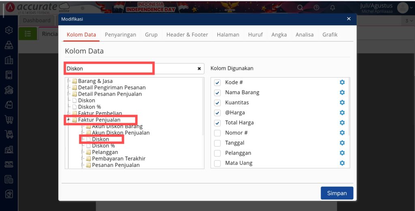Enable the Nomor # checkbox
The image size is (415, 211).
point(217,133)
